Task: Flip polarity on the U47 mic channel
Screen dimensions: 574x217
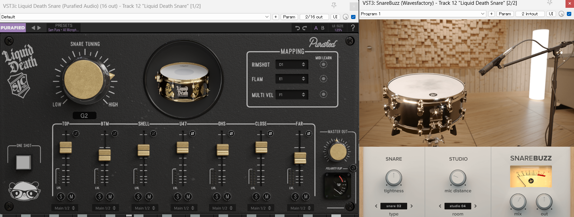Action: point(192,133)
